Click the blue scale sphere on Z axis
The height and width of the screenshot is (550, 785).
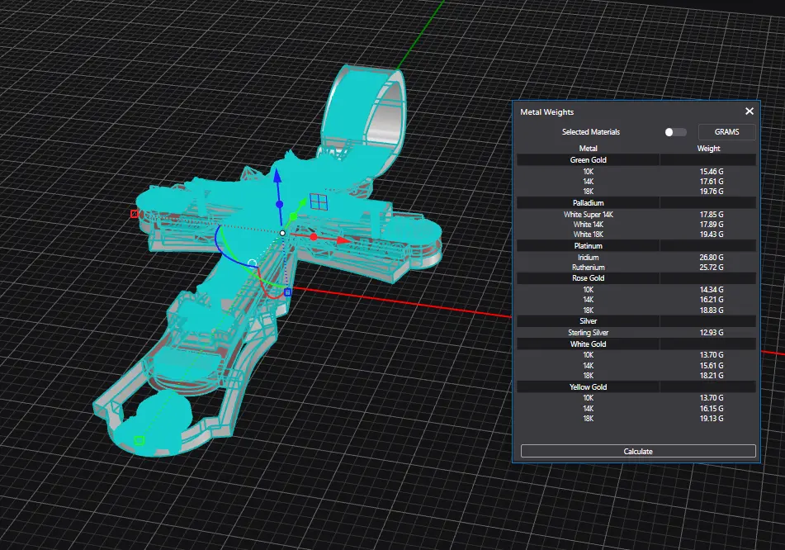(x=279, y=204)
